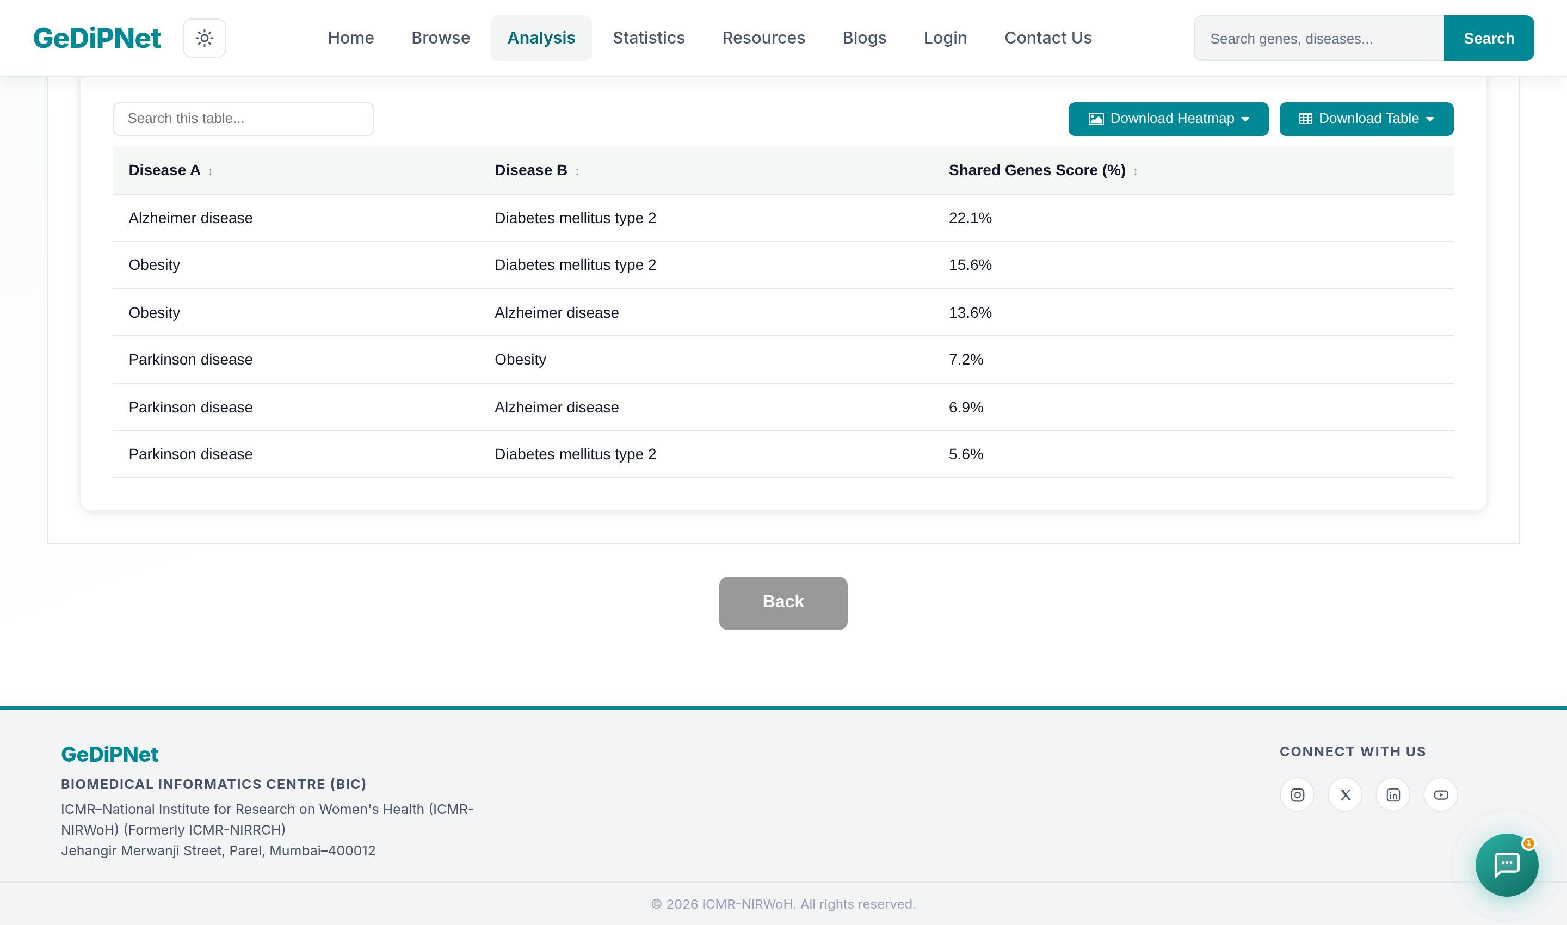Click the BIOMEDICAL INFORMATICS CENTRE (BIC) text

[214, 784]
